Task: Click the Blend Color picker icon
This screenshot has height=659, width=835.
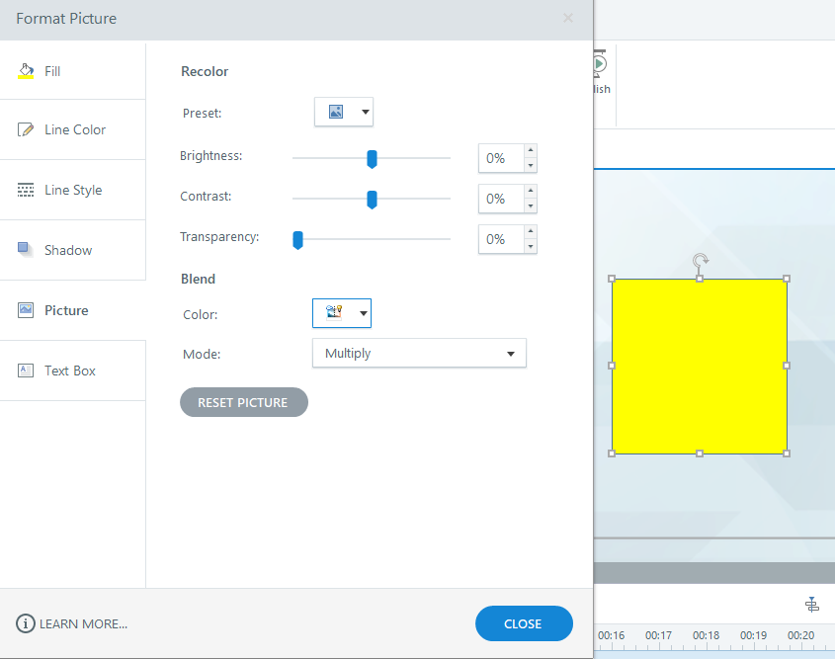Action: tap(334, 312)
